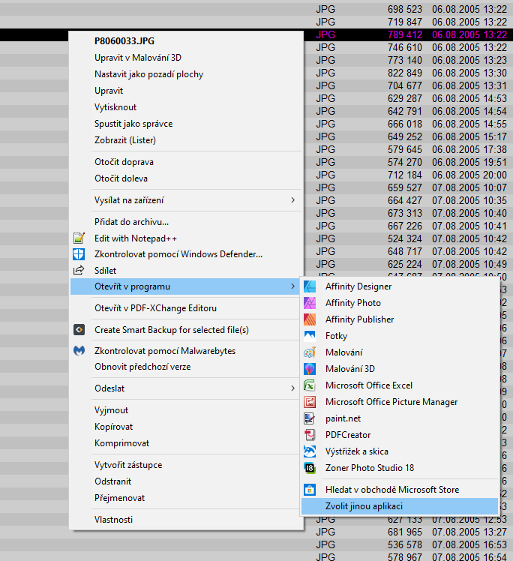Select Vytvořit zástupce

pyautogui.click(x=186, y=465)
